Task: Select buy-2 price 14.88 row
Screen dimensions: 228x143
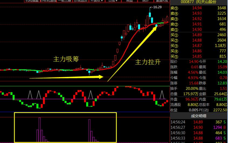Action: (199, 40)
